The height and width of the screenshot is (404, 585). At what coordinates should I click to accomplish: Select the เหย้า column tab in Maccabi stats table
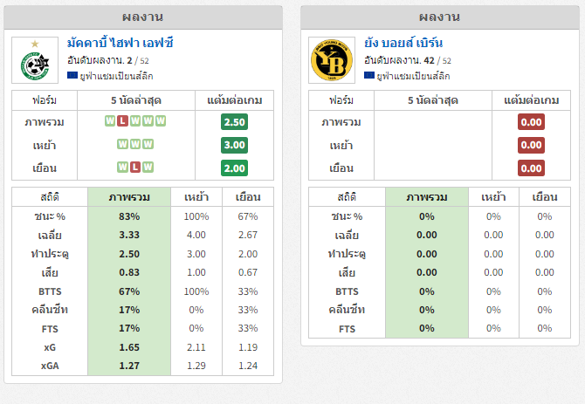(196, 197)
